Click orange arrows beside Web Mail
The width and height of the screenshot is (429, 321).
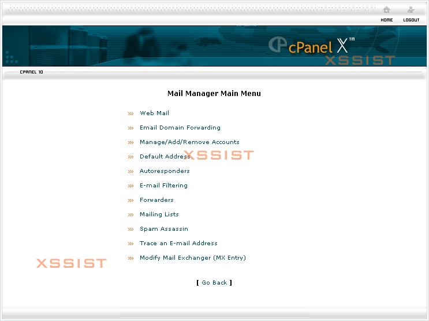tap(130, 114)
